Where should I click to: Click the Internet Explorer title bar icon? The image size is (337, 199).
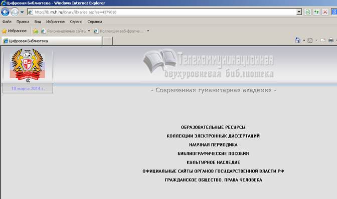coord(3,3)
